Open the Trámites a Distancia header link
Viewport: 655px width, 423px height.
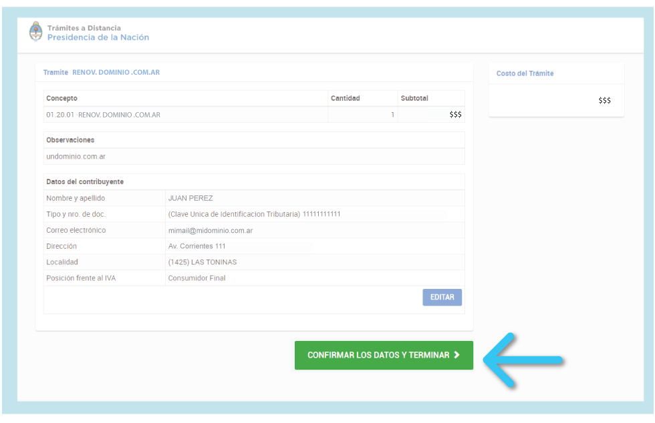84,28
